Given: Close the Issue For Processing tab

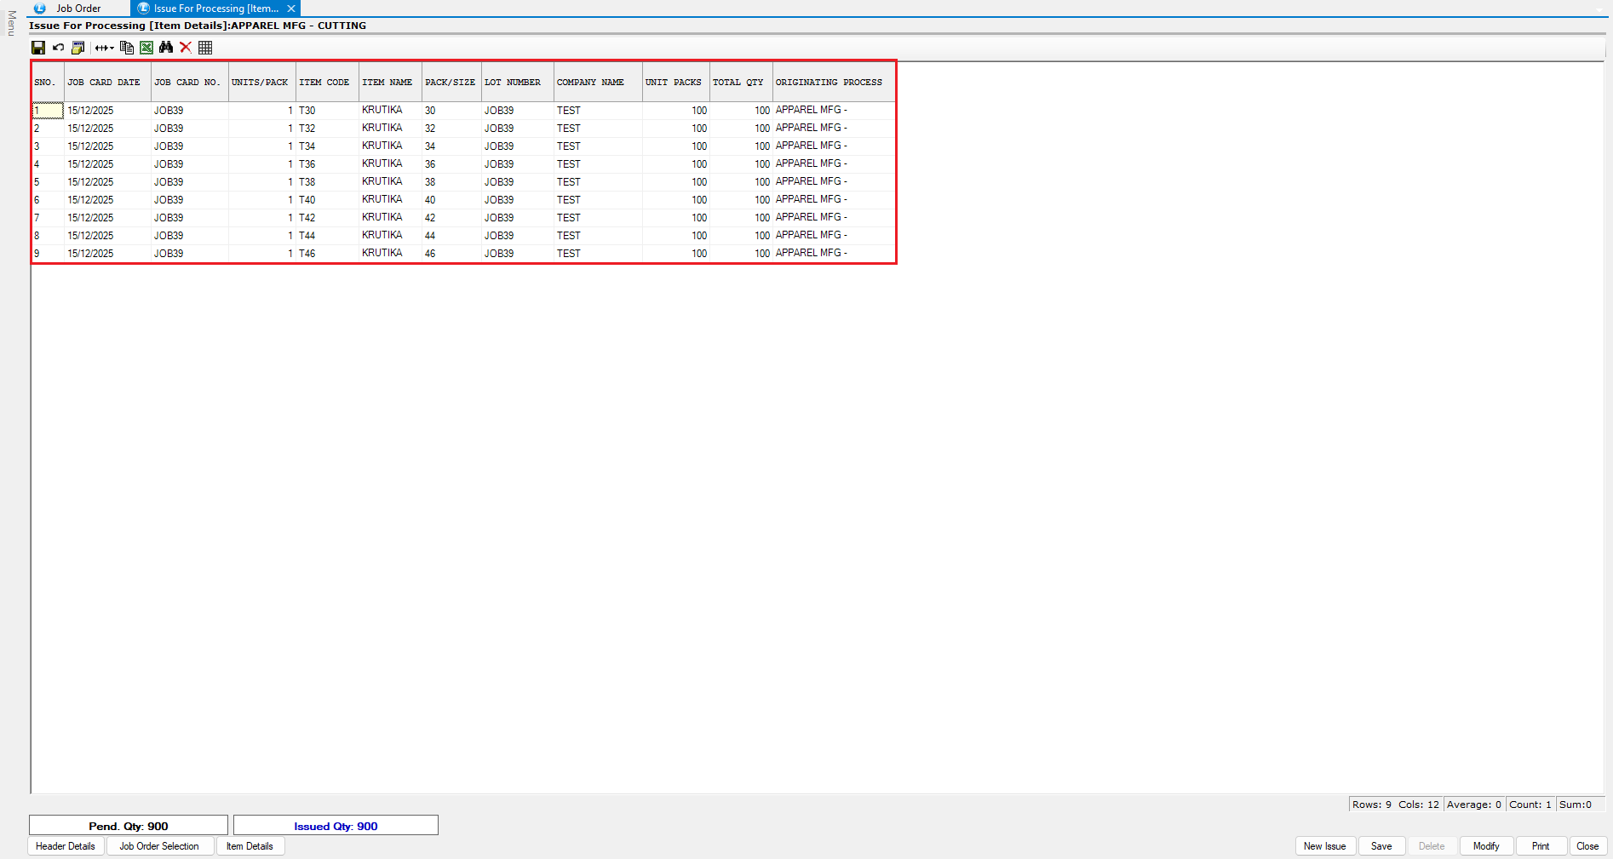Looking at the screenshot, I should [x=291, y=9].
